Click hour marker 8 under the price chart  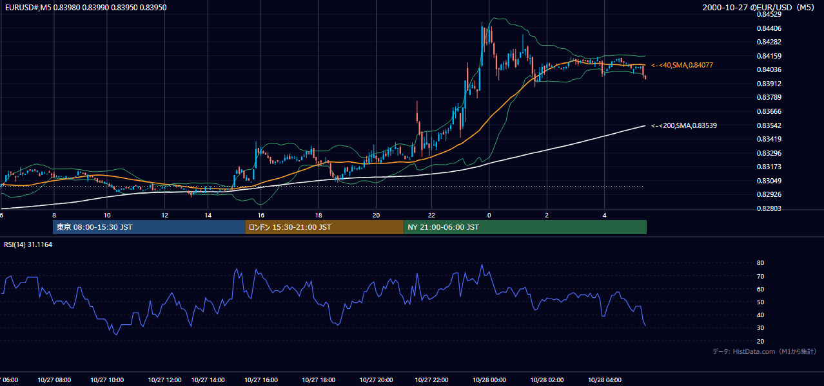tap(54, 215)
